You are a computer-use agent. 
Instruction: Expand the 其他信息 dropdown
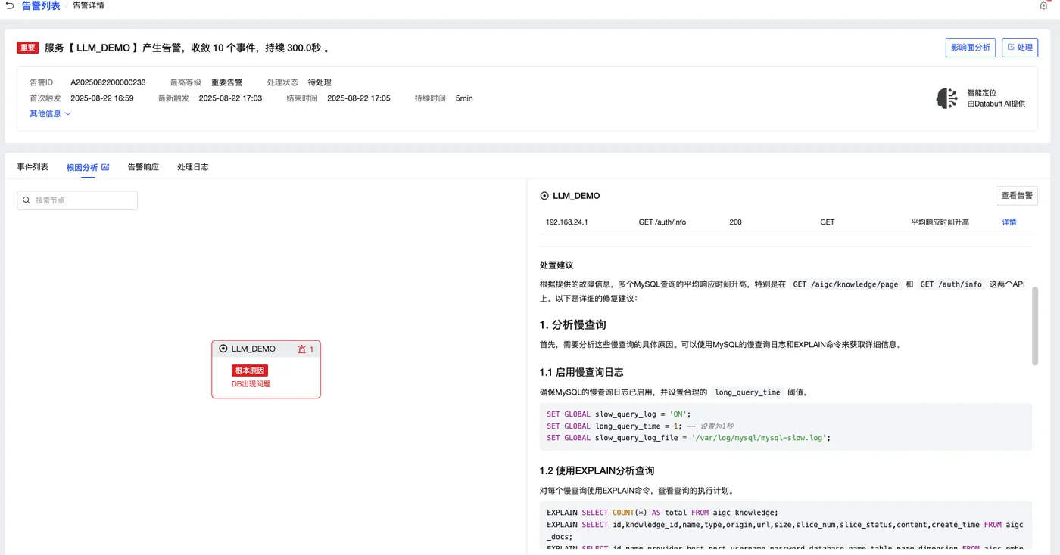coord(50,113)
